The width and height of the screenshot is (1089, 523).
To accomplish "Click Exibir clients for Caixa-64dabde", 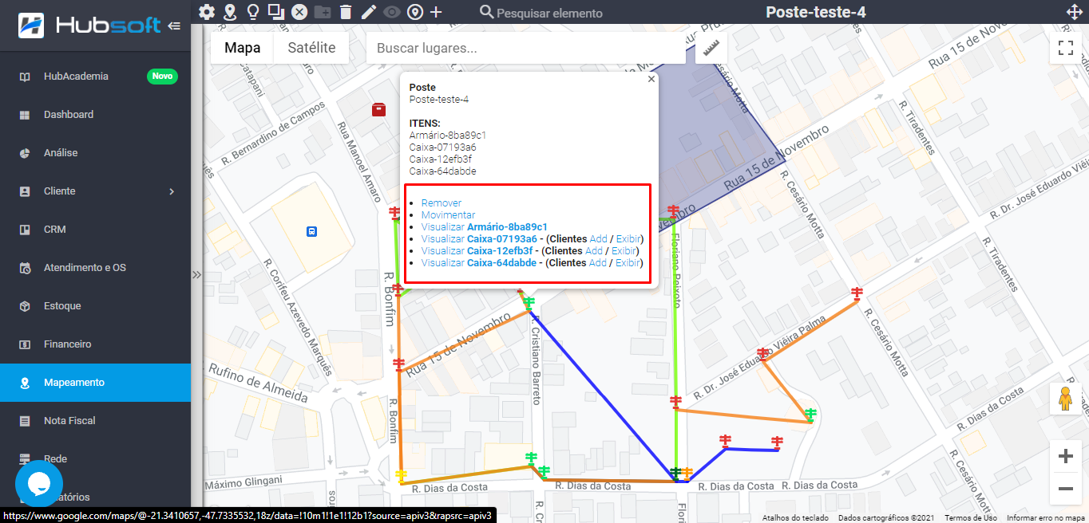I will 628,263.
